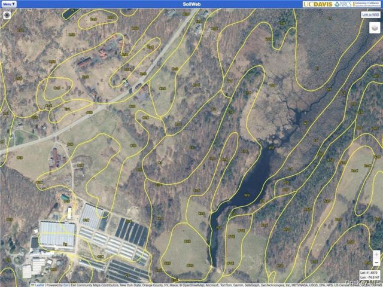The height and width of the screenshot is (287, 383).
Task: Open the Link to WSS link
Action: coord(370,14)
